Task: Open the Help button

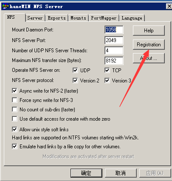Action: (149, 31)
